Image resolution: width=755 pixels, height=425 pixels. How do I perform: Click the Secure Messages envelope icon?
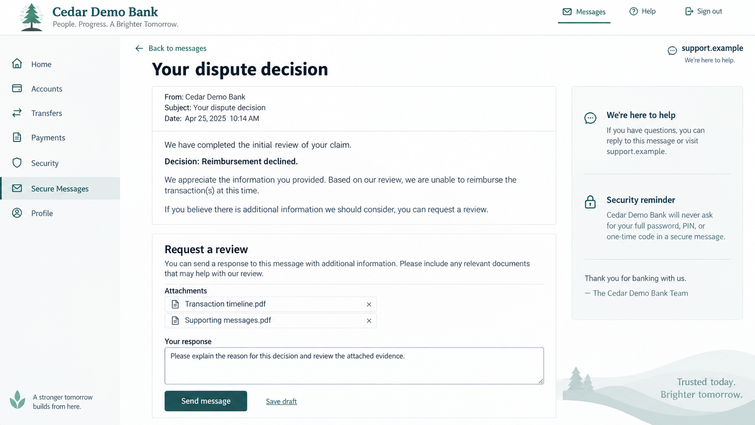click(17, 188)
